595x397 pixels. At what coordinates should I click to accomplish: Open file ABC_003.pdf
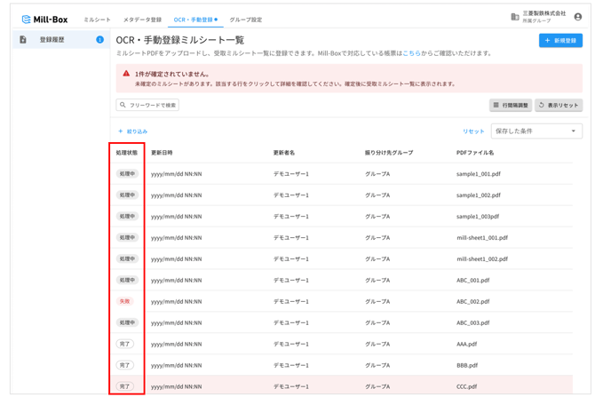tap(473, 322)
